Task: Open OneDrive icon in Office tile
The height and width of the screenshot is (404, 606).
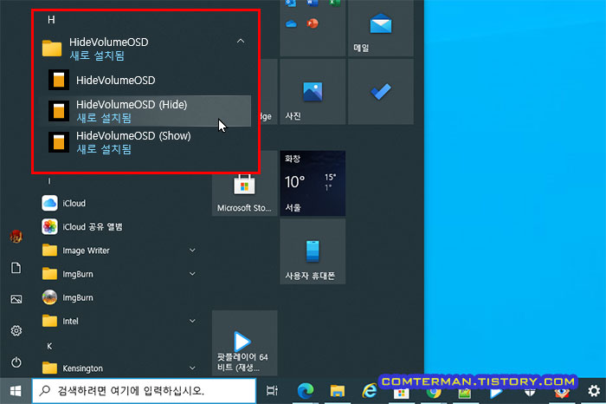Action: coord(291,24)
